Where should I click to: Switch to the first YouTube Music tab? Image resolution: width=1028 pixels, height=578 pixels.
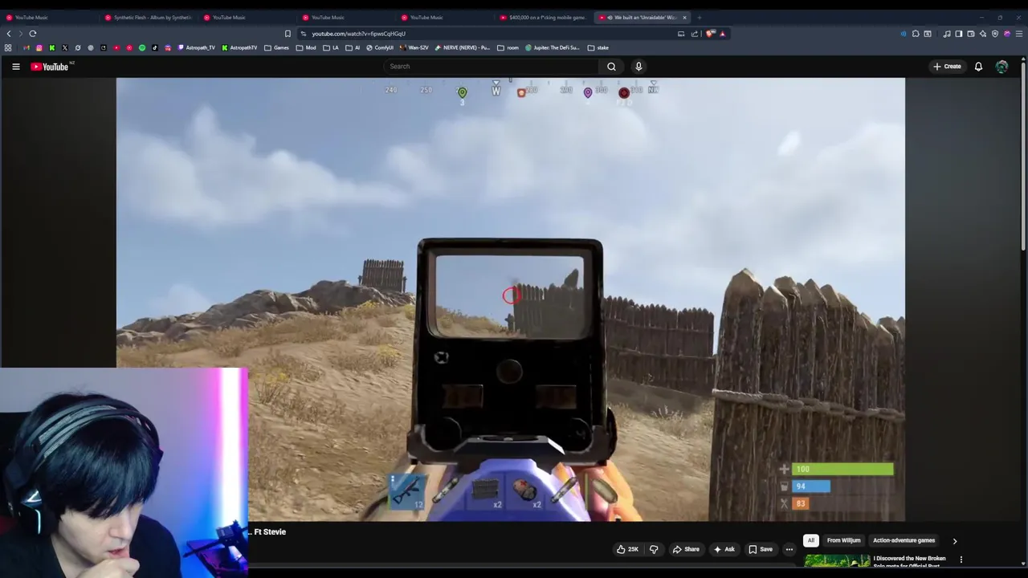[x=48, y=17]
